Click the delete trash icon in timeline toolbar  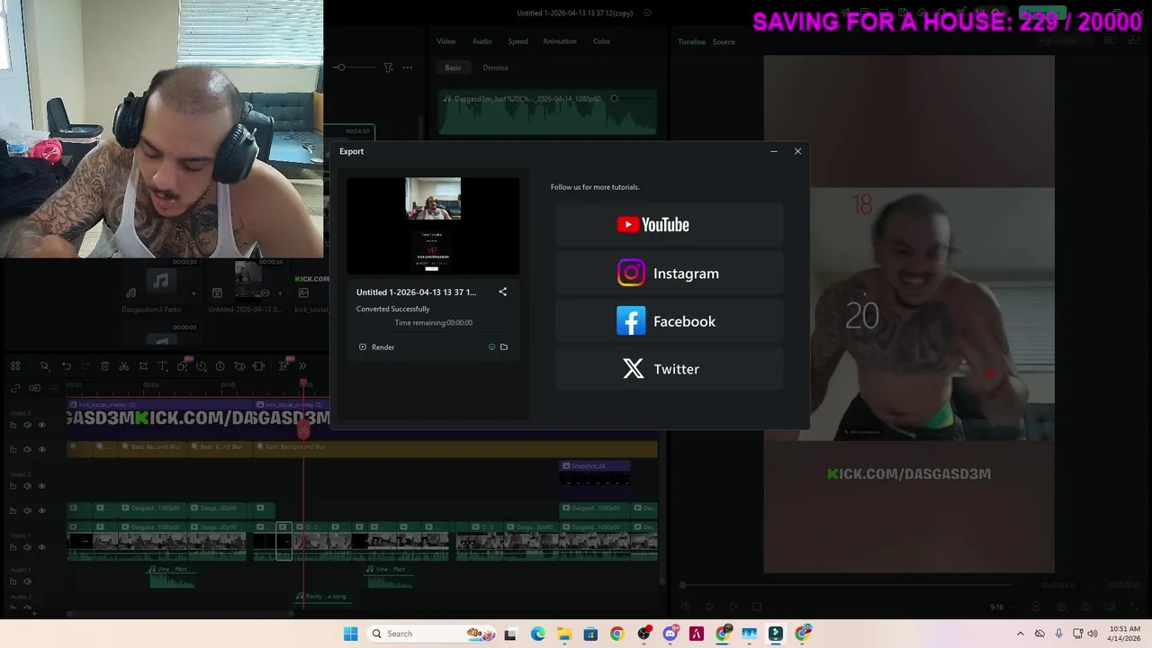pos(104,366)
